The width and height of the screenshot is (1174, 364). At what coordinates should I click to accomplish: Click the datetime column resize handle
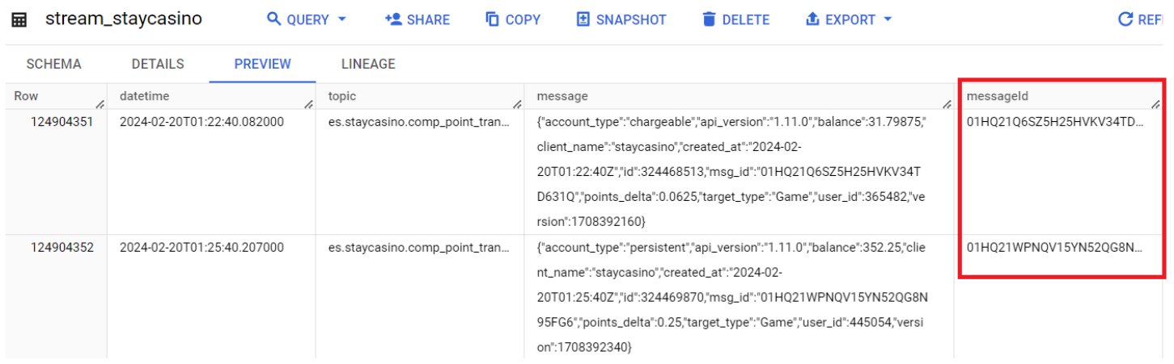coord(308,104)
